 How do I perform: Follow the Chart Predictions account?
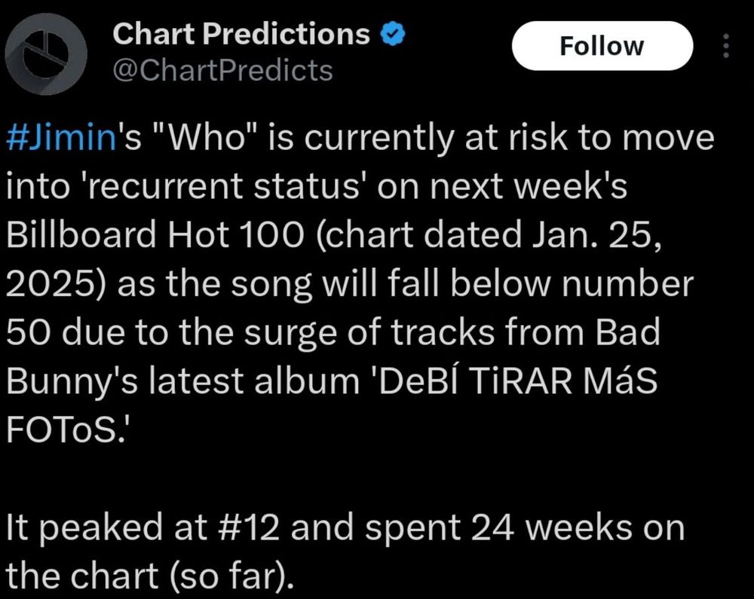(602, 46)
